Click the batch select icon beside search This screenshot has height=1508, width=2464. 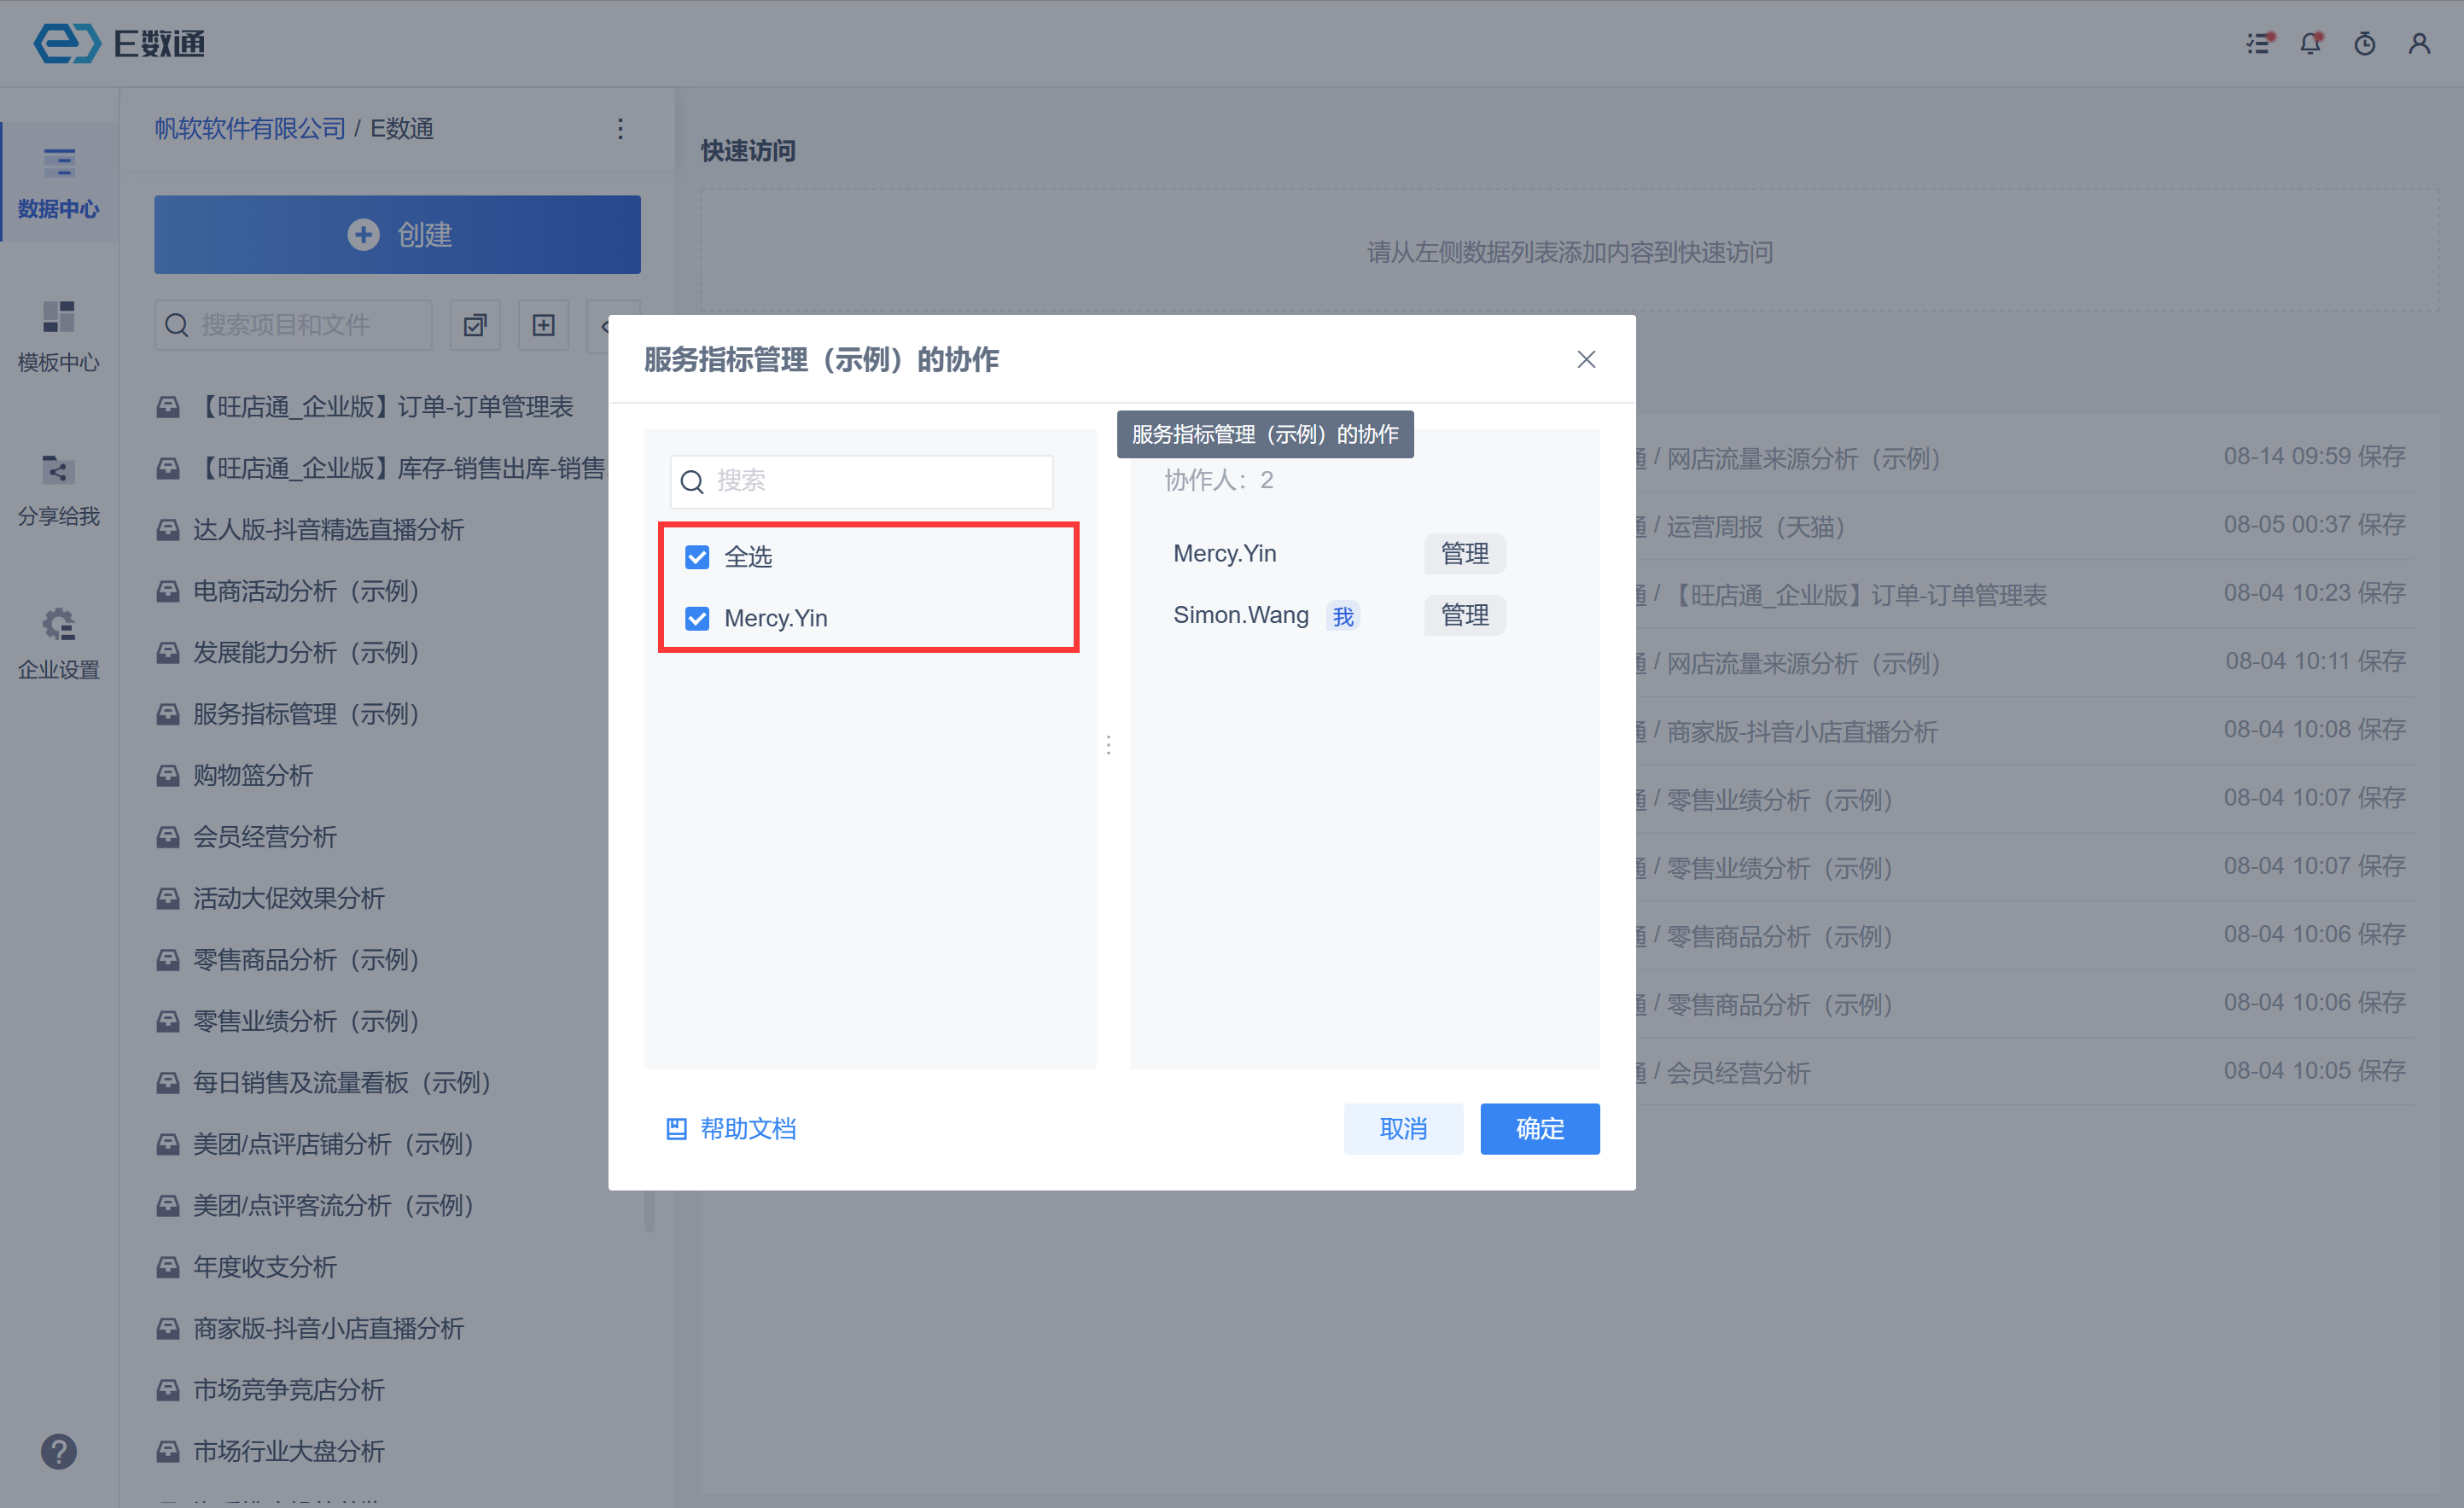[x=475, y=325]
